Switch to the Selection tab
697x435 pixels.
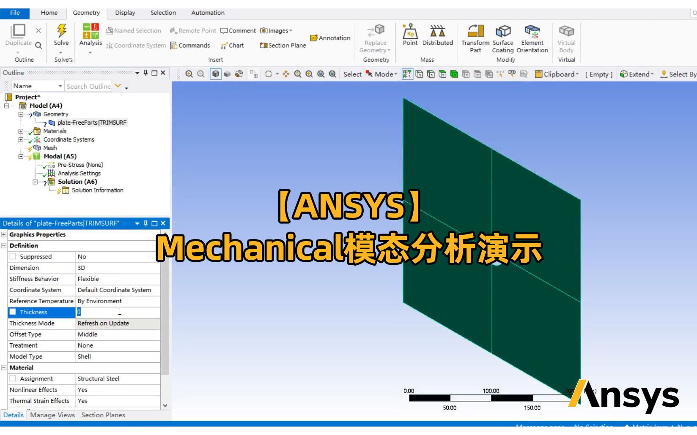[163, 13]
